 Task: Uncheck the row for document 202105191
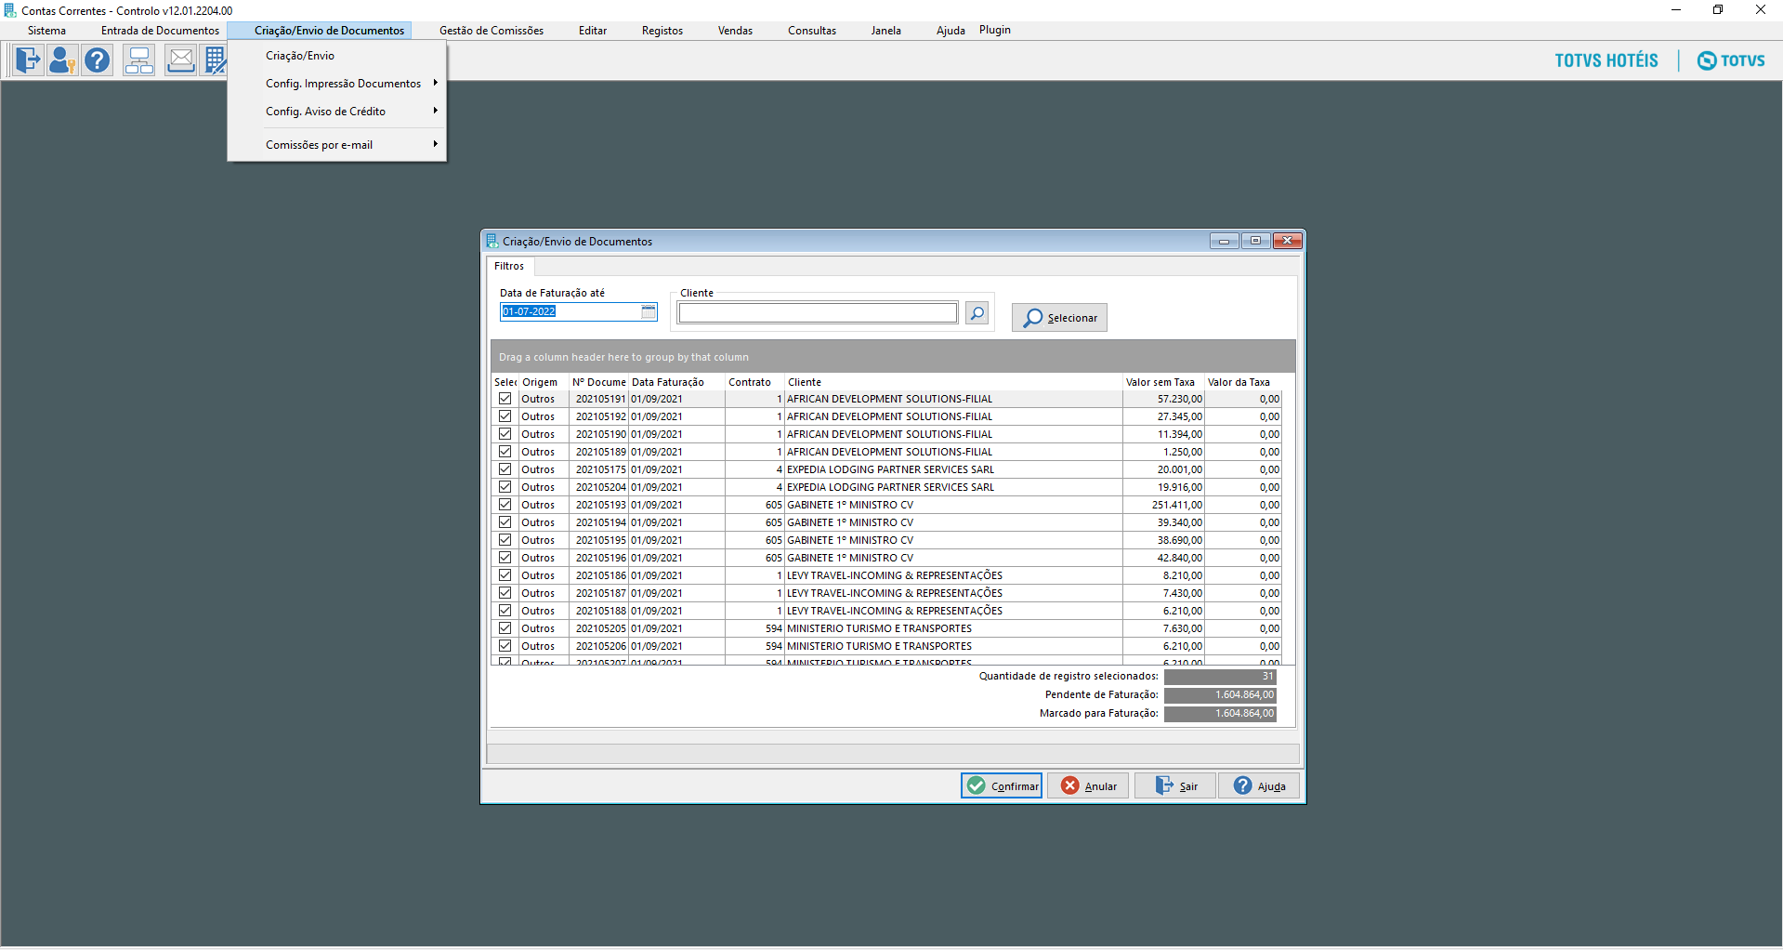click(x=505, y=399)
